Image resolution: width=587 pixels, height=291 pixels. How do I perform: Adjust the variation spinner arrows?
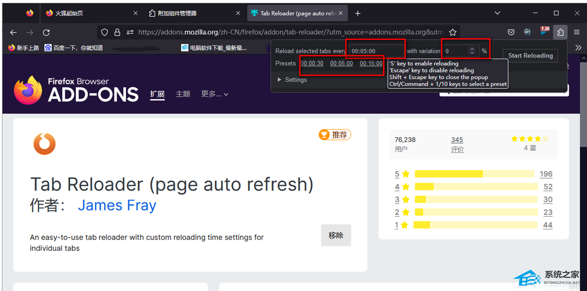473,51
